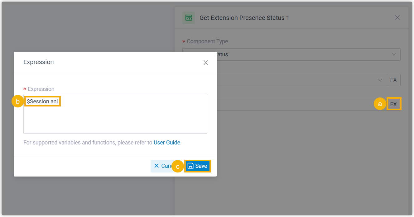
Task: Open the Component Type dropdown
Action: pos(309,54)
